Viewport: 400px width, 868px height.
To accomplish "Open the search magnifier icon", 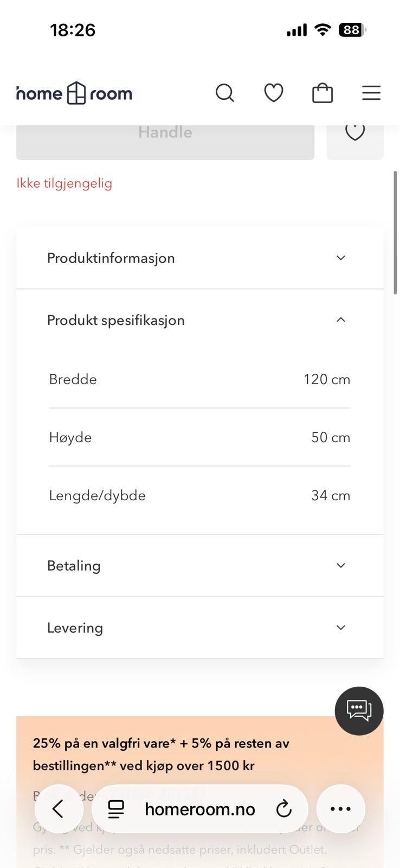I will click(224, 93).
